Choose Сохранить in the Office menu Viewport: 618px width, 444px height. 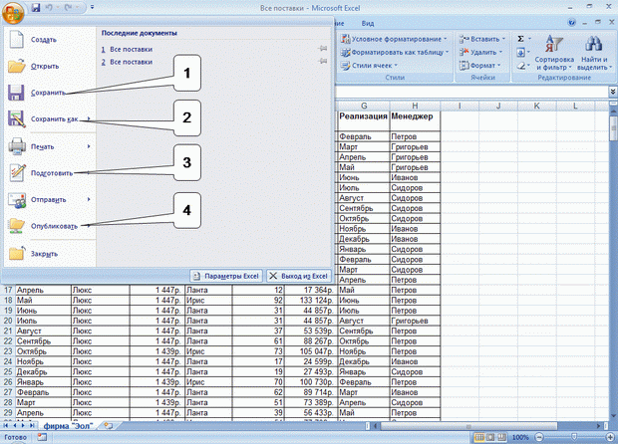point(50,93)
